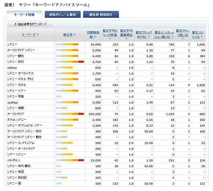213x191 pixels.
Task: Open help icon for 月間検索数 column
Action: click(95, 37)
